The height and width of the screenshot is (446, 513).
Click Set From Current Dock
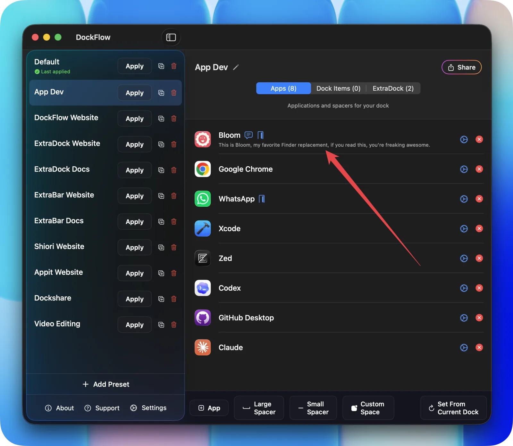pyautogui.click(x=454, y=408)
